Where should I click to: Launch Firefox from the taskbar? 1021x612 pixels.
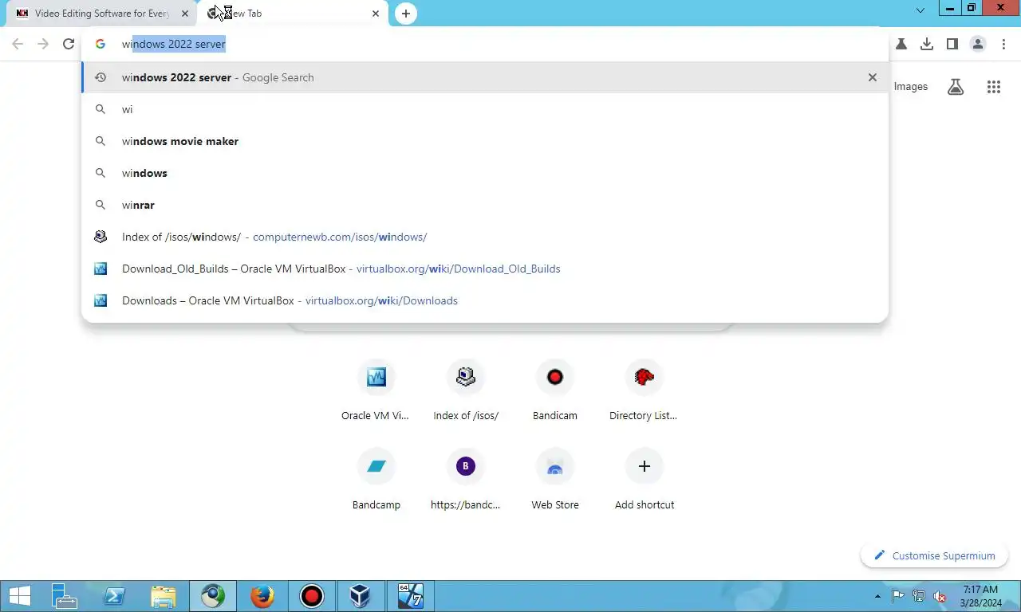coord(262,596)
